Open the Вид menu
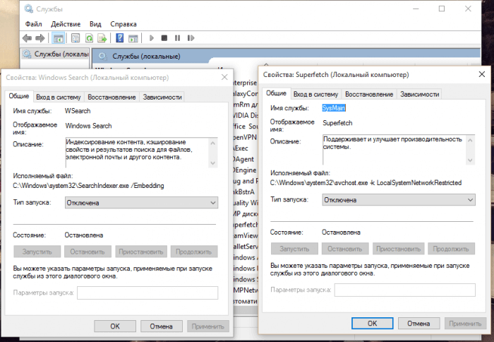 95,23
